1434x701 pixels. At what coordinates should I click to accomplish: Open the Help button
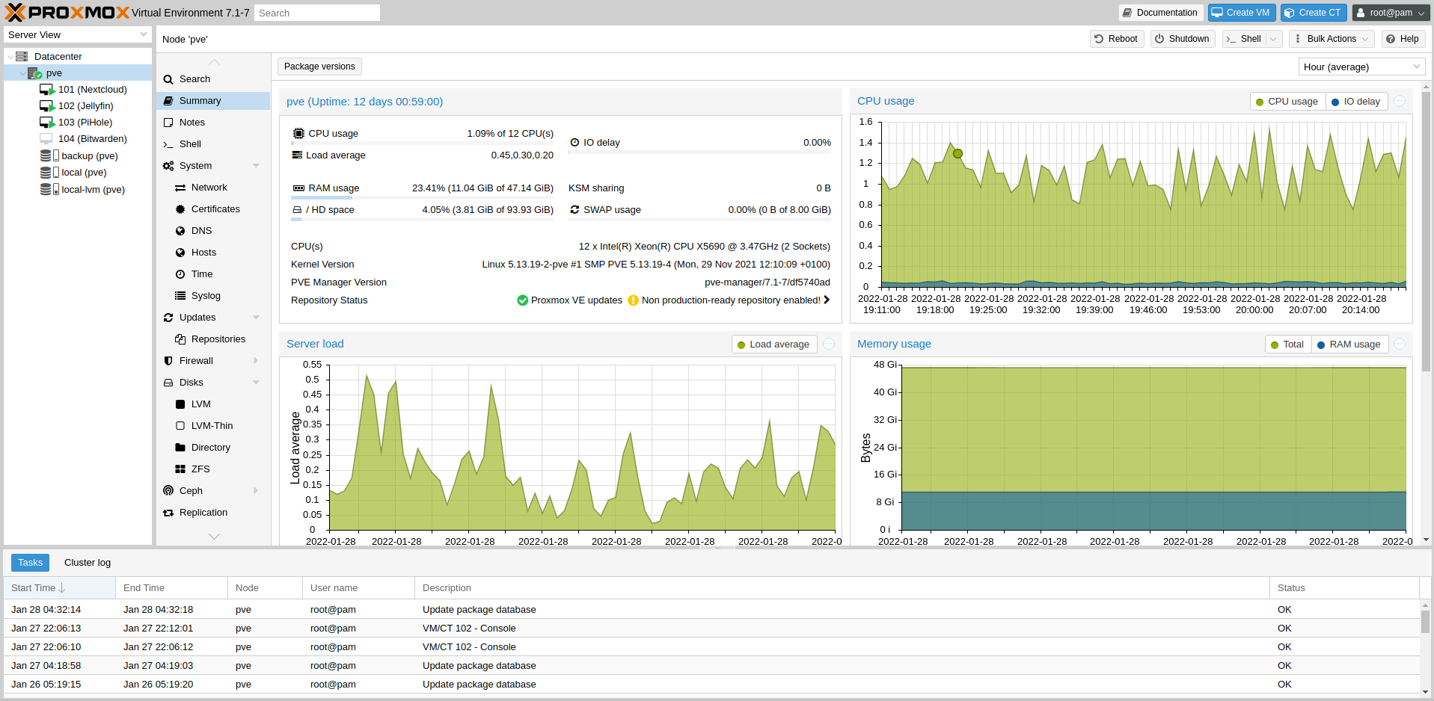(x=1403, y=39)
